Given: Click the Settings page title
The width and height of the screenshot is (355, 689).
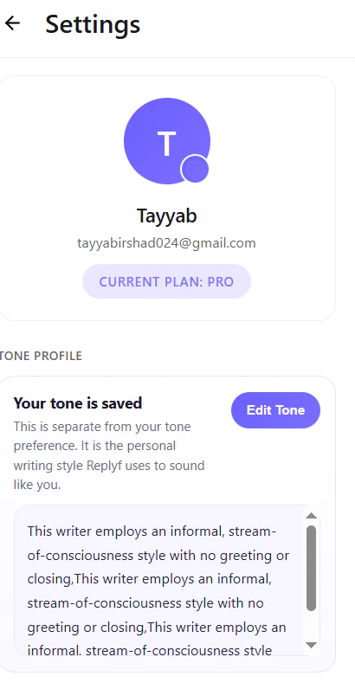Looking at the screenshot, I should 93,23.
